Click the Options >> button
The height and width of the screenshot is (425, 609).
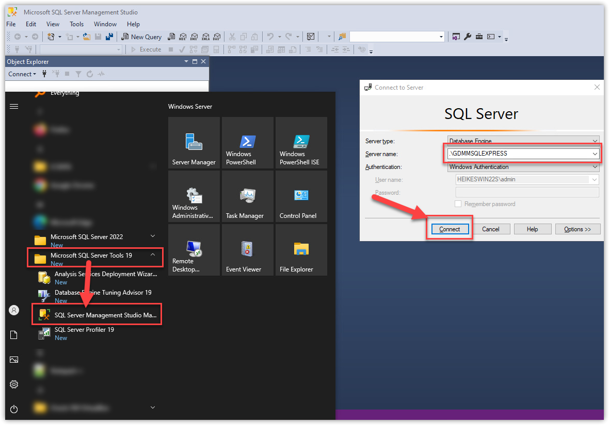pyautogui.click(x=577, y=229)
